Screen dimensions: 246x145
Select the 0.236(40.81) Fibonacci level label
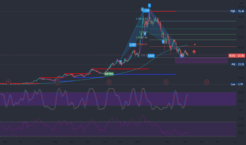141,44
